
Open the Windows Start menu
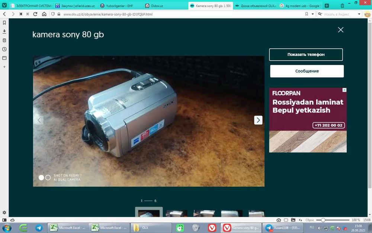pos(6,228)
